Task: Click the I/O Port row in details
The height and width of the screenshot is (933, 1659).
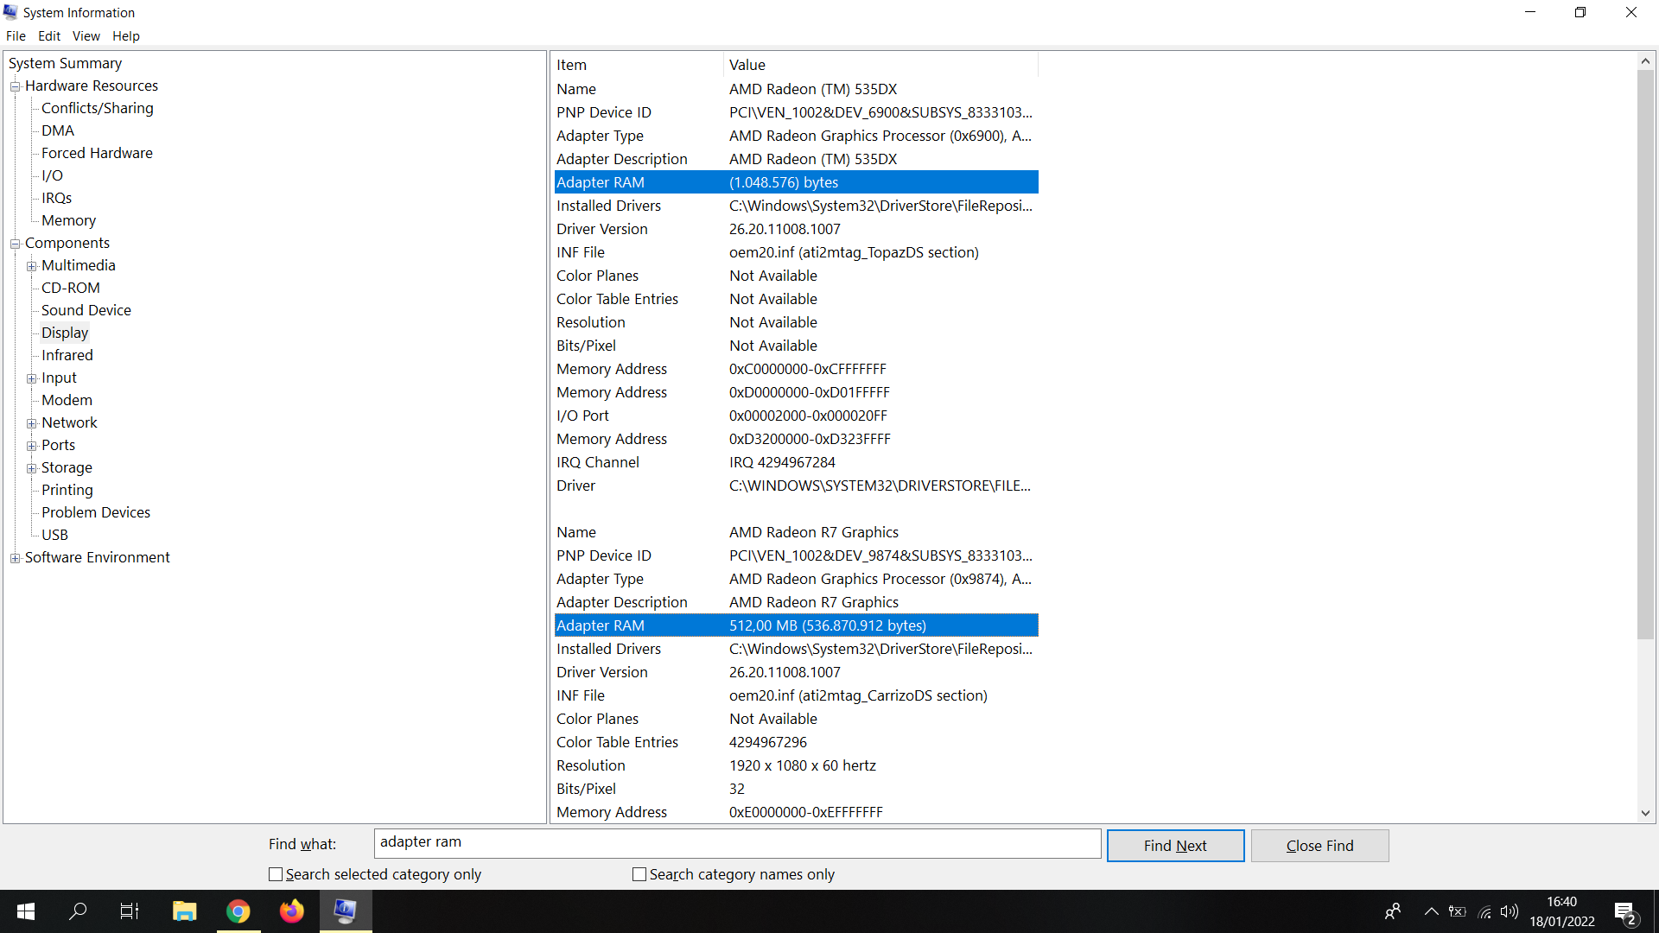Action: (x=796, y=416)
